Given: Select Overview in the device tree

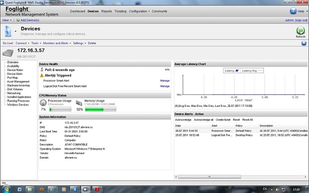Looking at the screenshot, I should pyautogui.click(x=13, y=62).
